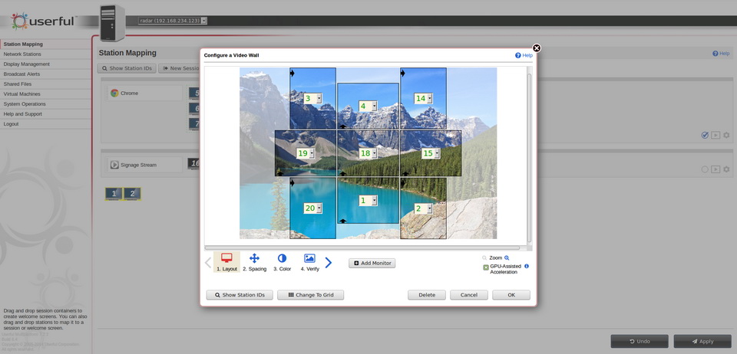Select station 5 thumbnail in Chrome session
Viewport: 737px width, 354px height.
click(194, 93)
